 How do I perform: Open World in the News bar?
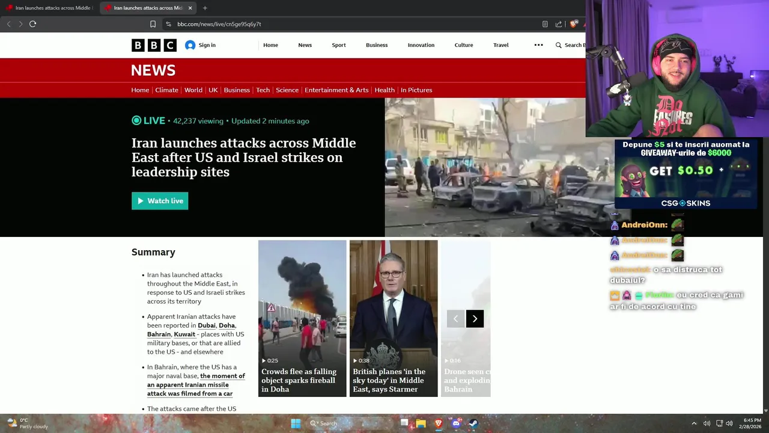(193, 90)
